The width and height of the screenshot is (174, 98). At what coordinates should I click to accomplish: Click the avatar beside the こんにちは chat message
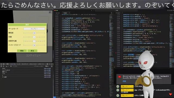tap(118, 86)
